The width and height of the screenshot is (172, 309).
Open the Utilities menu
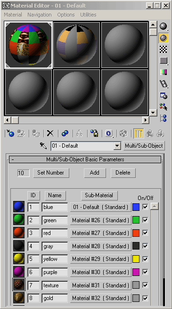pyautogui.click(x=88, y=15)
